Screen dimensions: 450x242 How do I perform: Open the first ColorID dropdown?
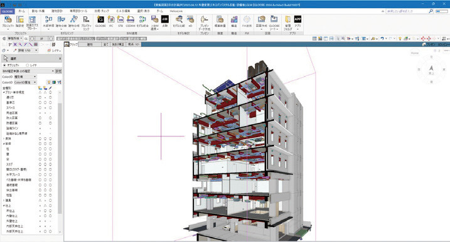(25, 77)
